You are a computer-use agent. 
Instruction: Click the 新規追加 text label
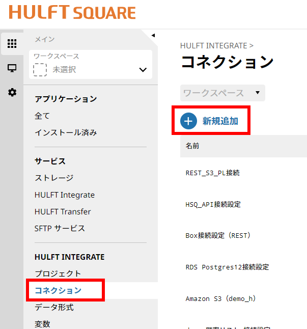(x=220, y=121)
